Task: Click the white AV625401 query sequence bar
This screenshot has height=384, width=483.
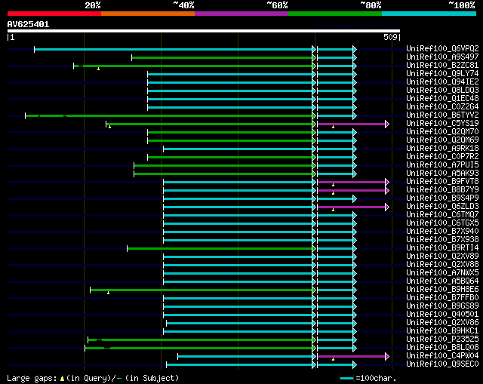Action: (x=204, y=31)
